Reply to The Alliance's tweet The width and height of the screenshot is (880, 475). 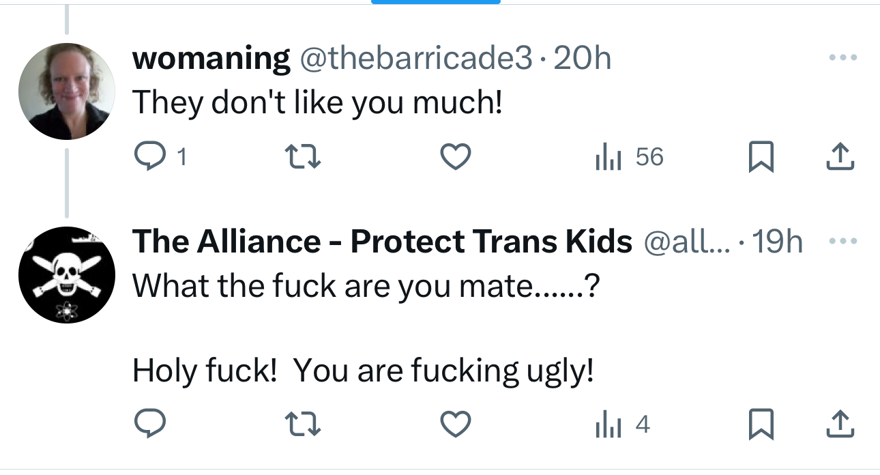[149, 426]
